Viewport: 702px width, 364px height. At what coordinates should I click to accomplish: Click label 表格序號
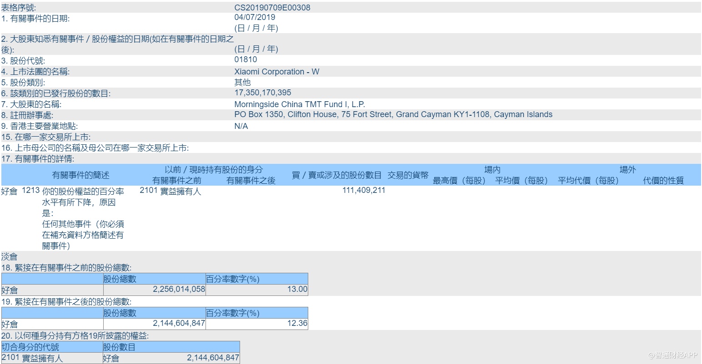click(19, 8)
